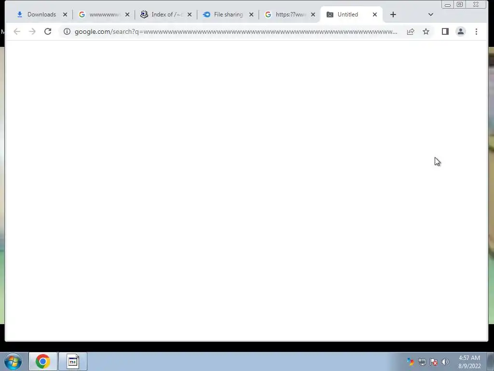Image resolution: width=494 pixels, height=371 pixels.
Task: Click Chrome icon in taskbar
Action: pyautogui.click(x=43, y=361)
